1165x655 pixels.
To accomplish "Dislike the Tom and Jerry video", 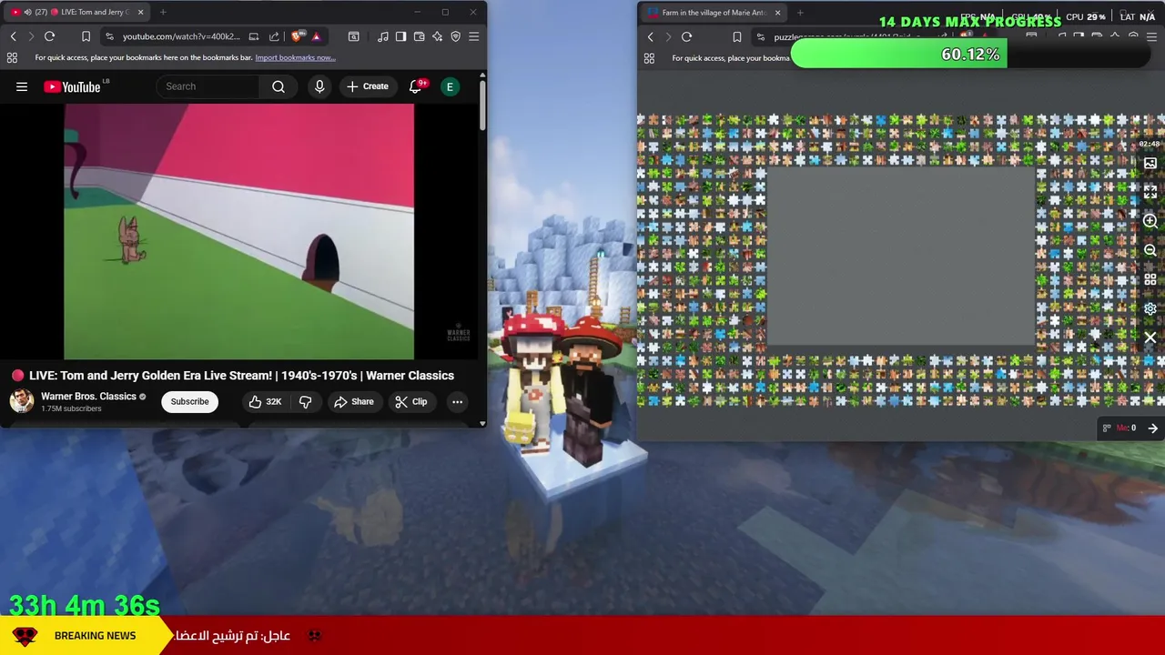I will tap(306, 401).
